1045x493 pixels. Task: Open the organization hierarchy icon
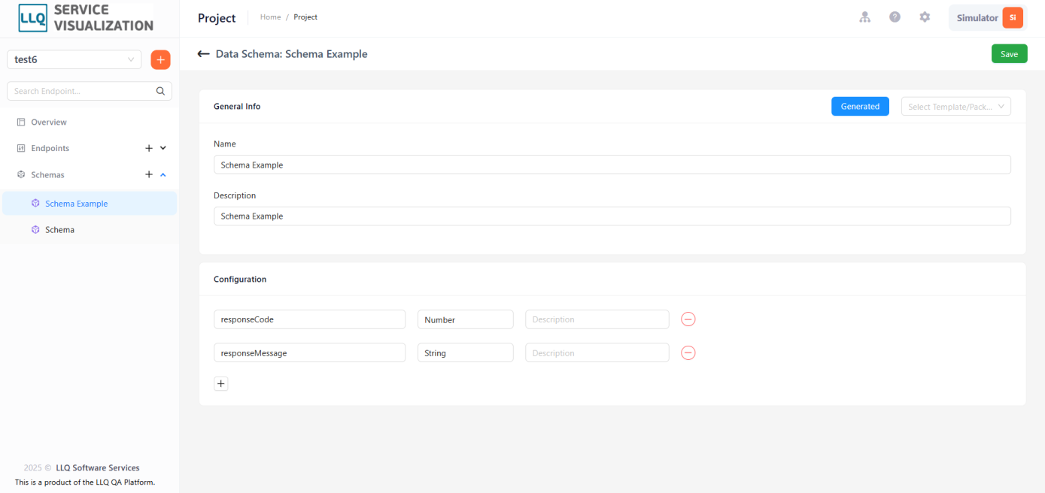tap(865, 17)
